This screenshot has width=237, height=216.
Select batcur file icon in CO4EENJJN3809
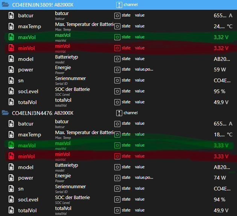point(11,15)
